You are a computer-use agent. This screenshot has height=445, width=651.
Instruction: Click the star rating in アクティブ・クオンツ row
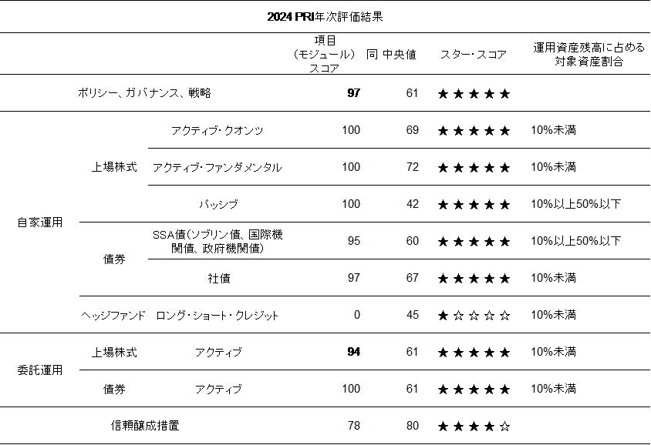click(474, 131)
